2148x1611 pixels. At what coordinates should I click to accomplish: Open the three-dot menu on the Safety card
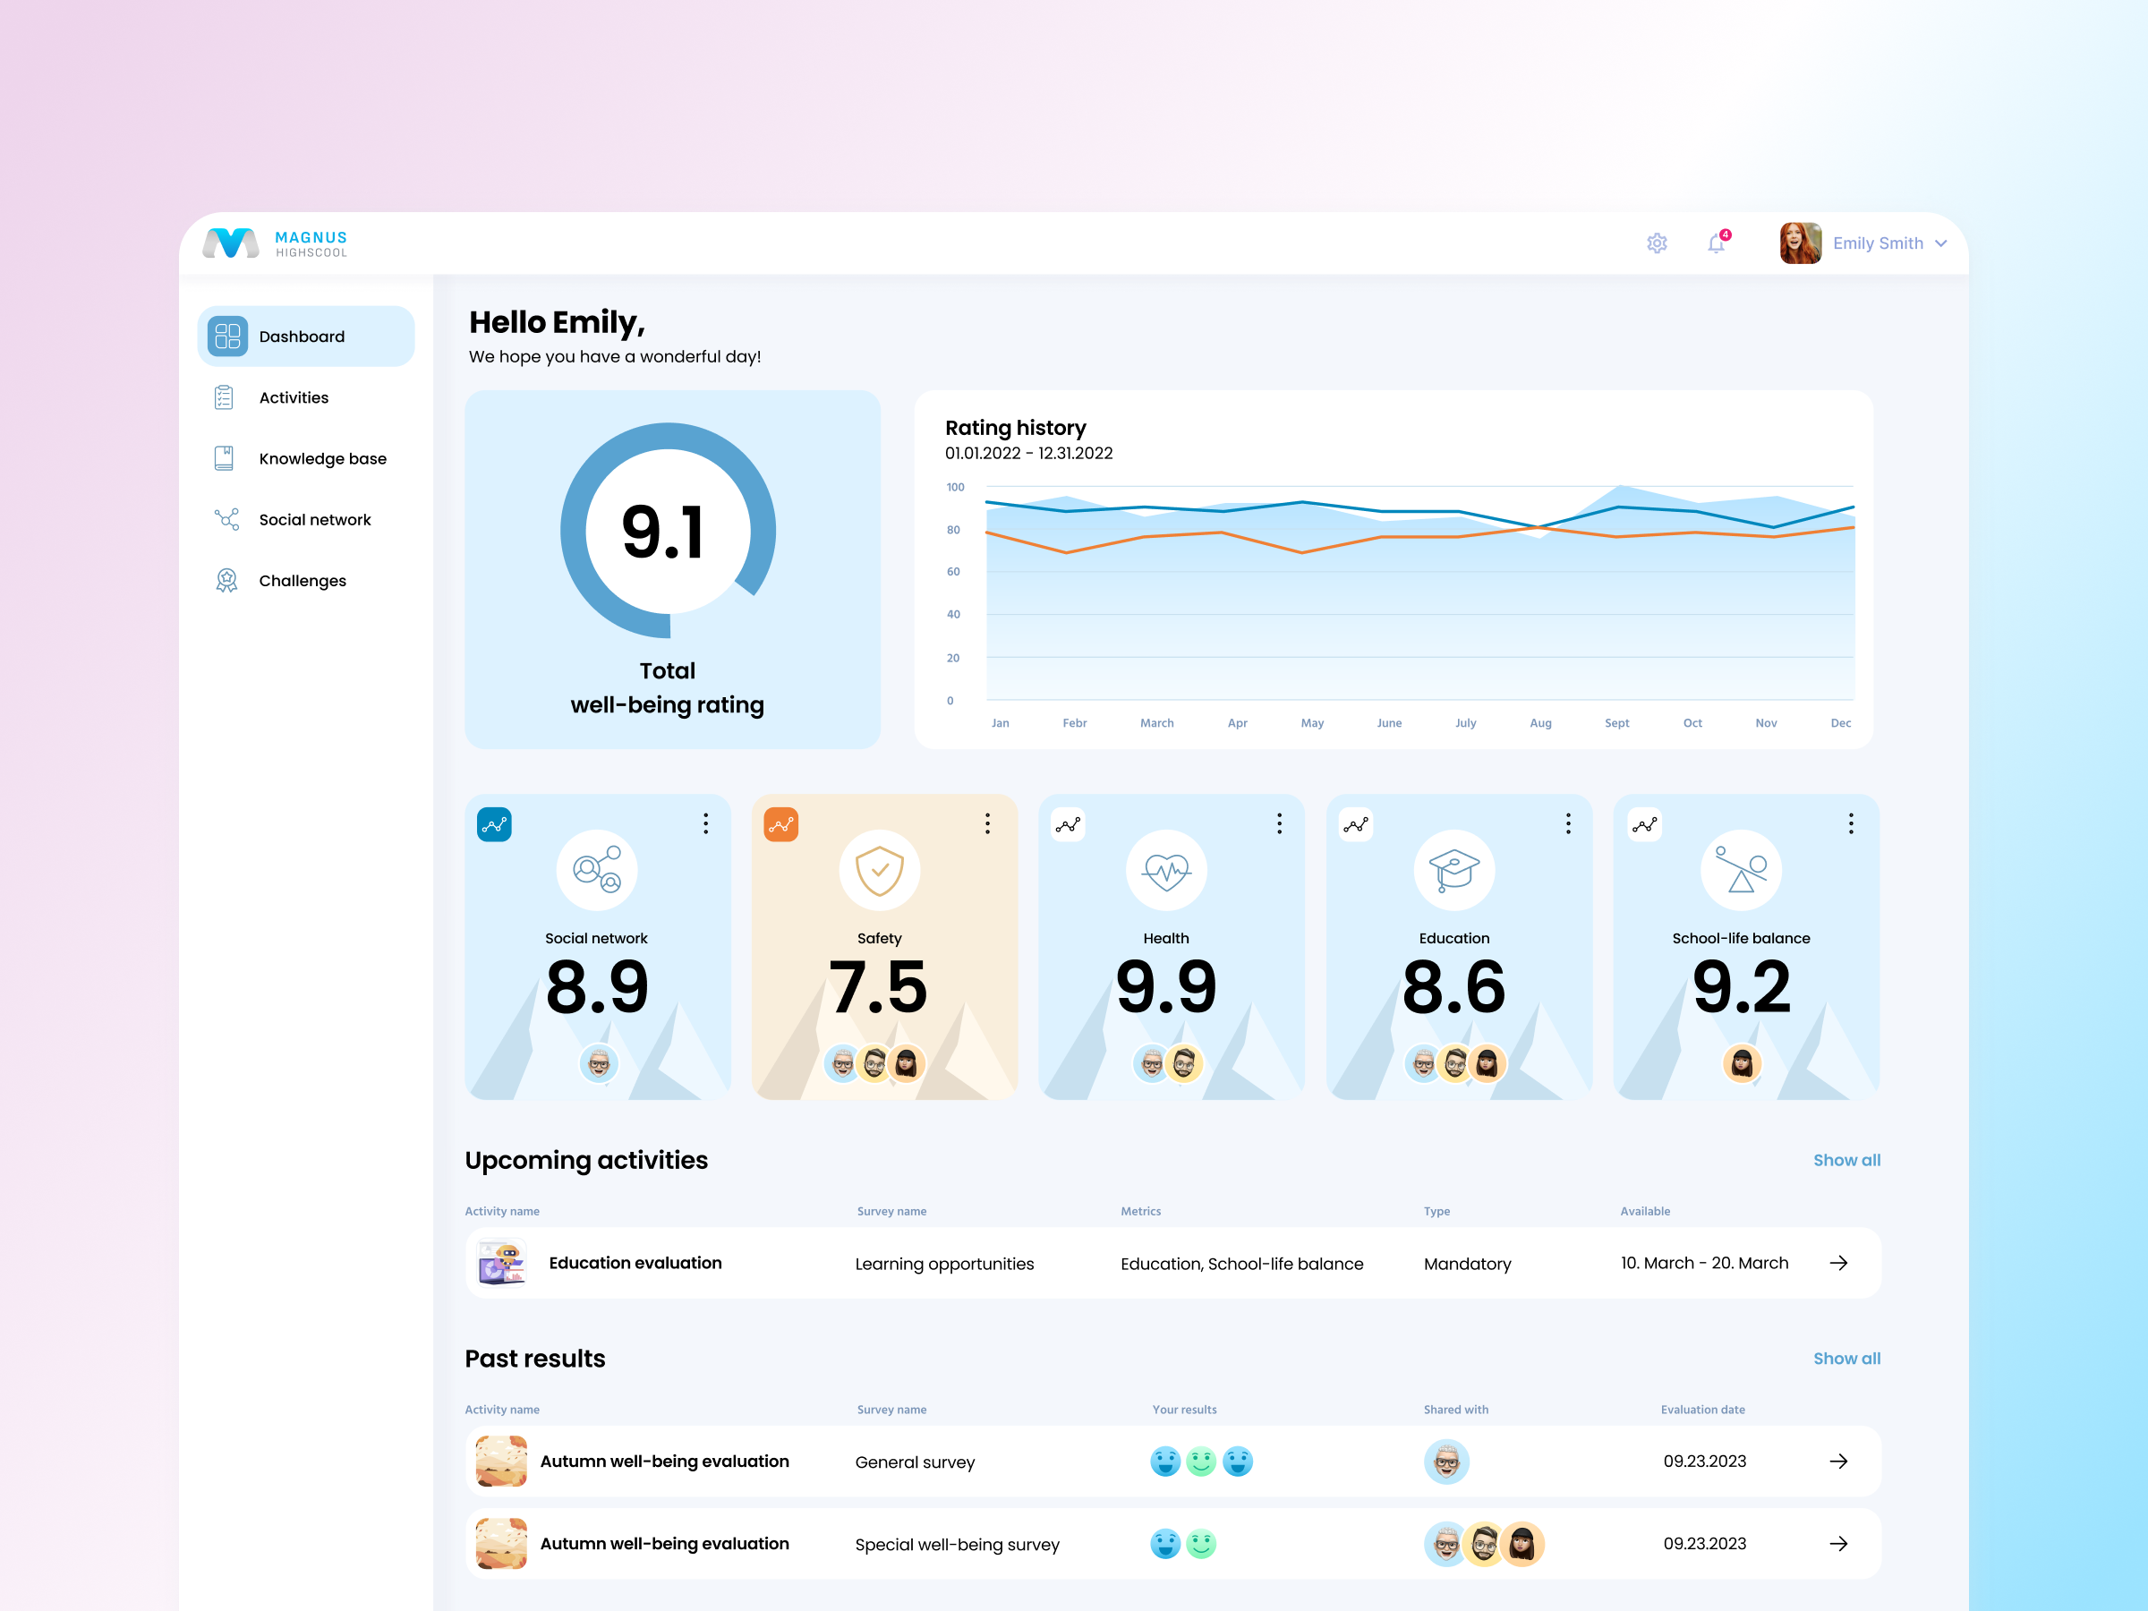pyautogui.click(x=987, y=823)
